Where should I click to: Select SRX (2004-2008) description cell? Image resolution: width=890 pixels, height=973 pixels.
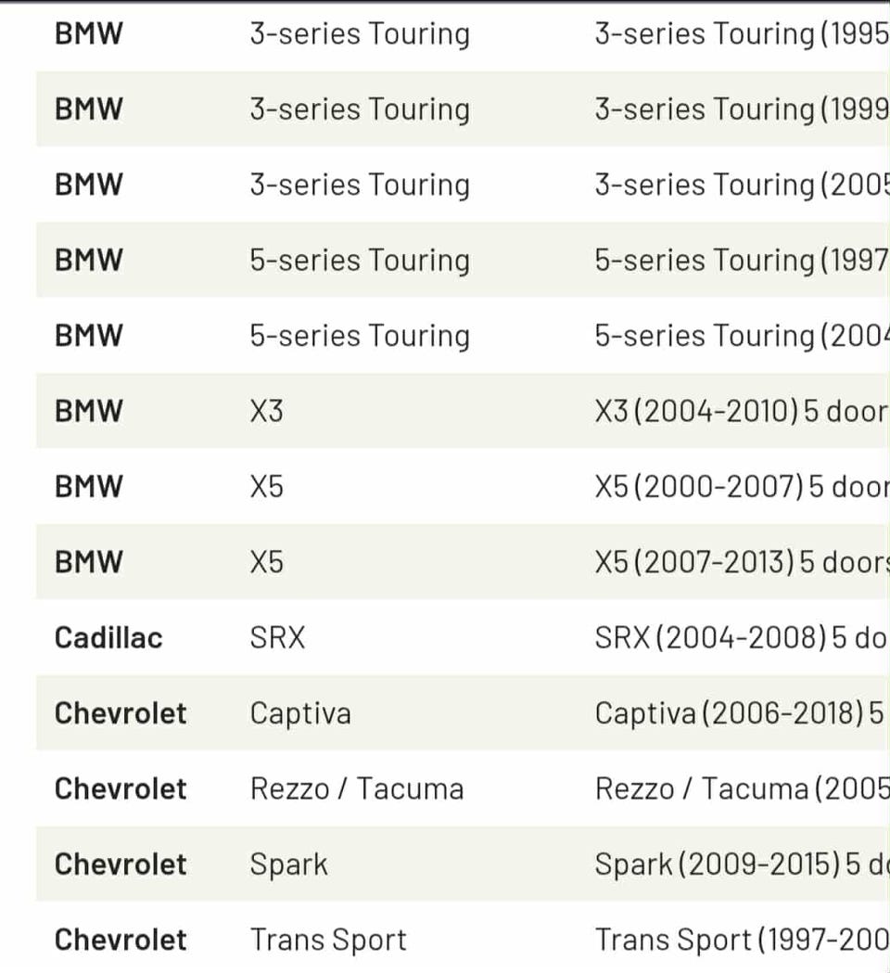[x=743, y=638]
